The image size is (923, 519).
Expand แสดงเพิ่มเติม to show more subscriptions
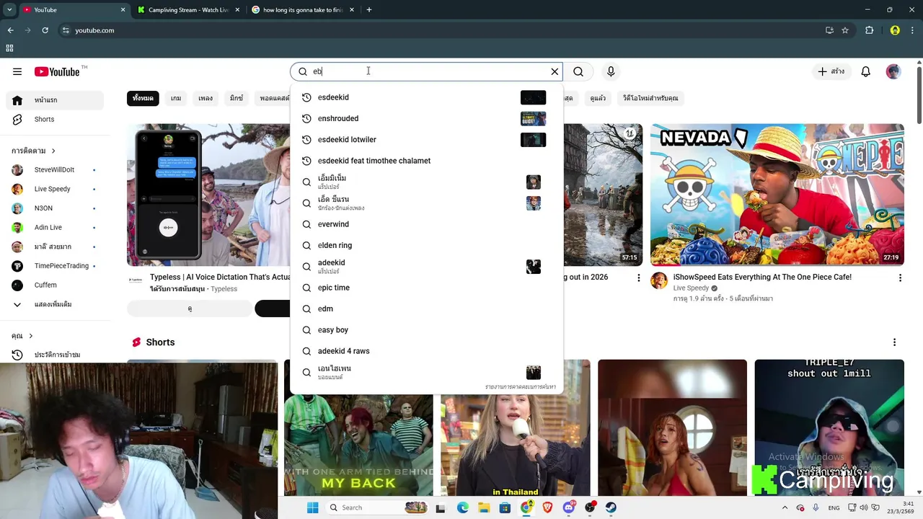55,304
